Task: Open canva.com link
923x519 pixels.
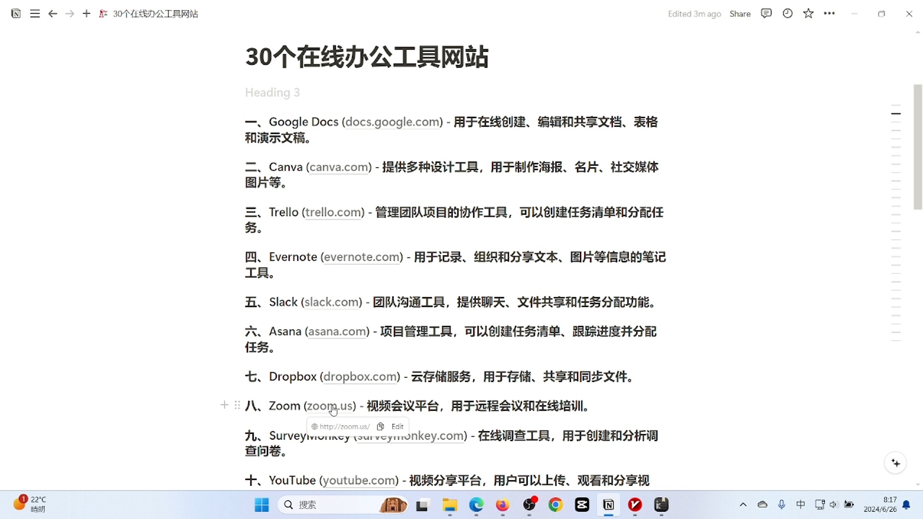Action: pos(339,167)
